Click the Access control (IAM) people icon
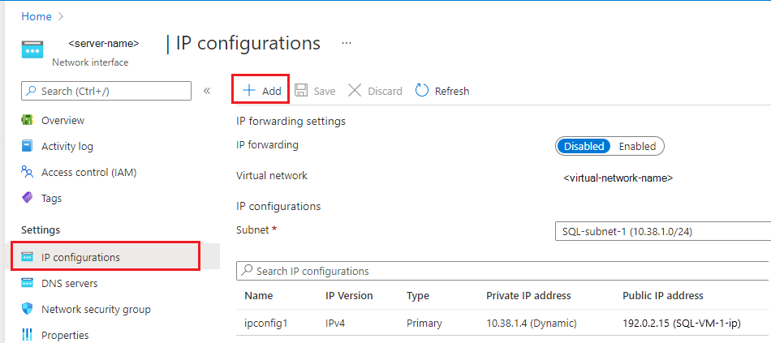 click(x=28, y=172)
